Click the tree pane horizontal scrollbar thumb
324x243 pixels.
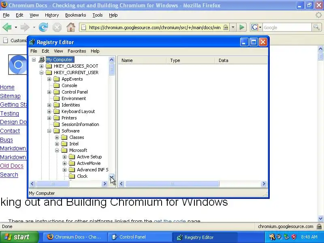[53, 184]
